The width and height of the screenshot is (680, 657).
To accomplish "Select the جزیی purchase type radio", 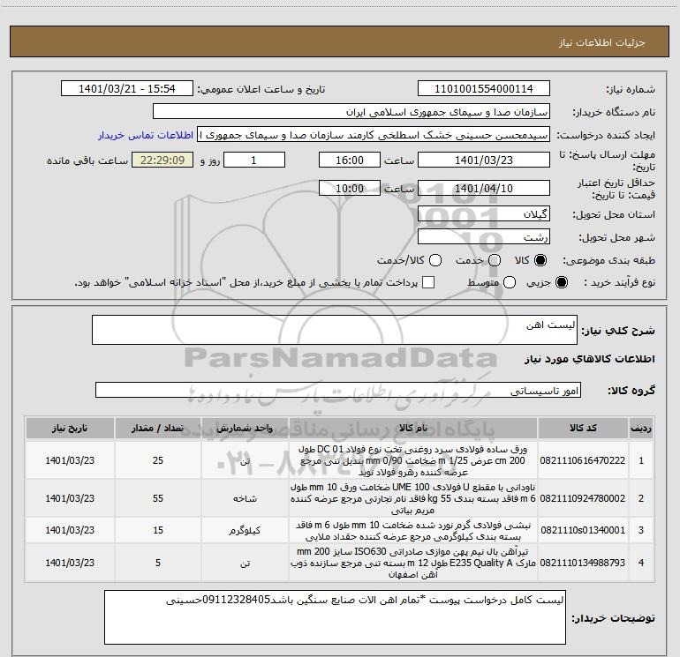I will point(561,282).
